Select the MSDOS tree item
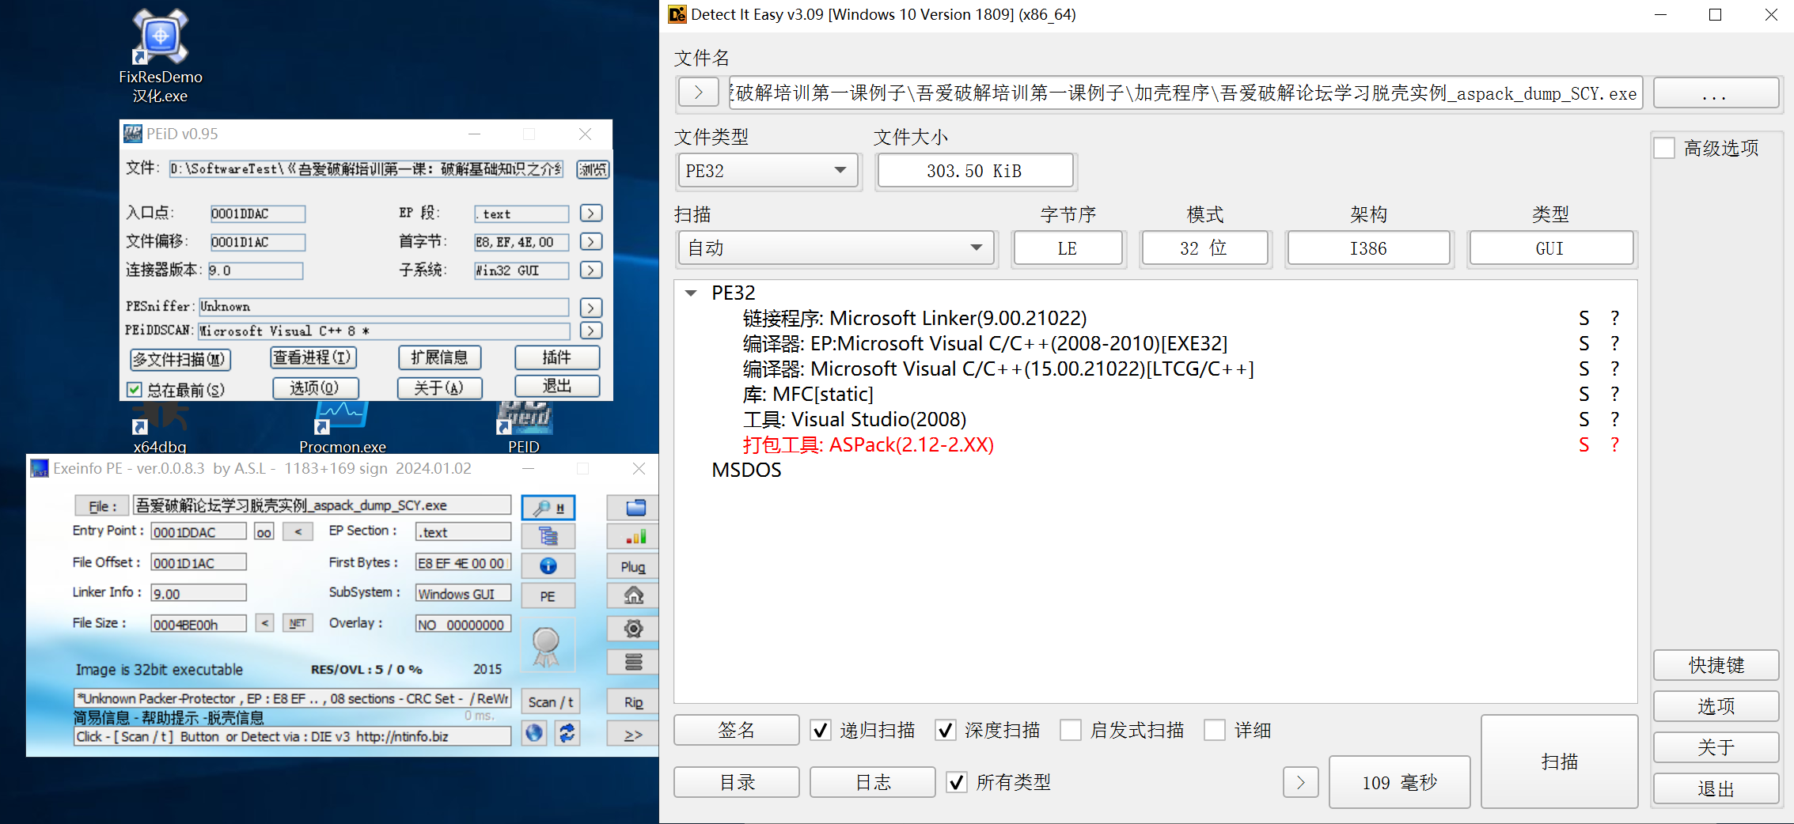Viewport: 1794px width, 824px height. click(746, 471)
